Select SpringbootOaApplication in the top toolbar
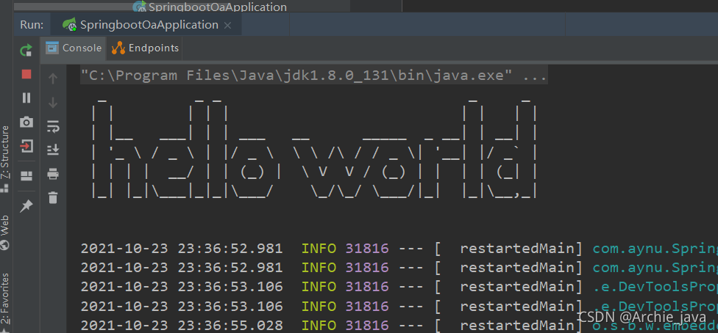718x333 pixels. pos(210,7)
